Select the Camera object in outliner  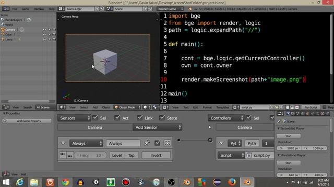click(x=10, y=30)
